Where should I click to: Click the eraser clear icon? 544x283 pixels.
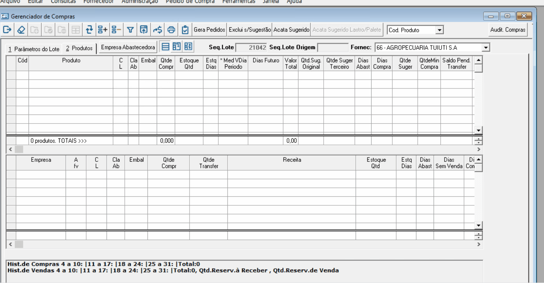21,30
